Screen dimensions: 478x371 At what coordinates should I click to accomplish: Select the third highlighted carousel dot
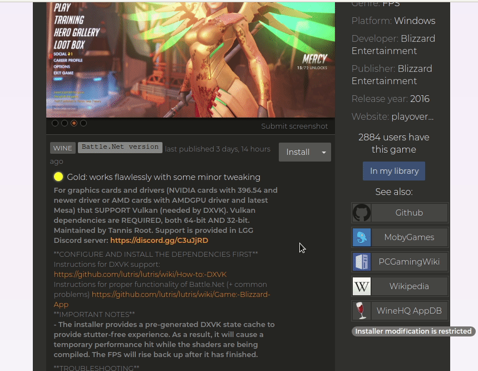point(74,123)
